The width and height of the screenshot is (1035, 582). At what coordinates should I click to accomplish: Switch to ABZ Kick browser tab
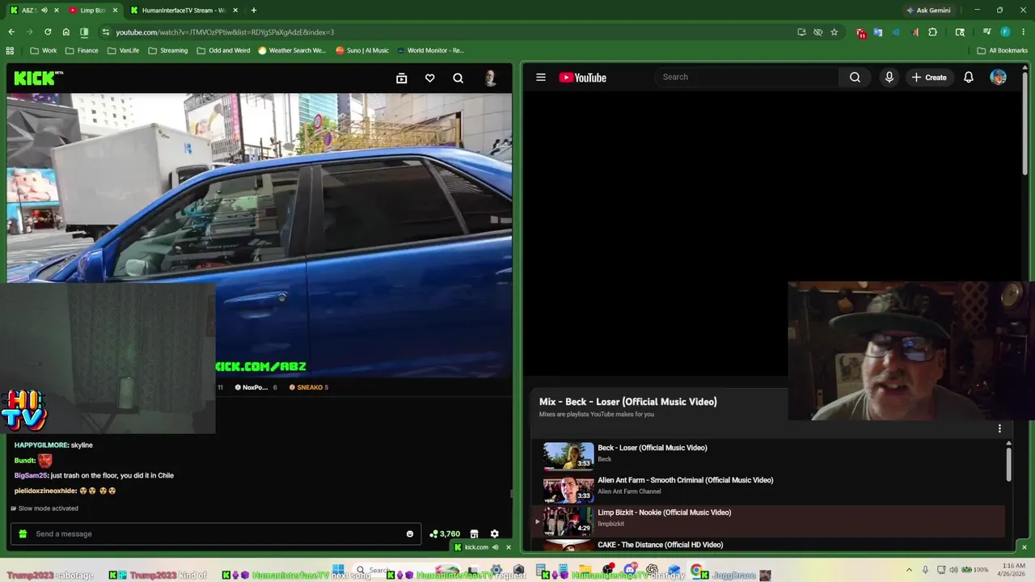point(34,11)
